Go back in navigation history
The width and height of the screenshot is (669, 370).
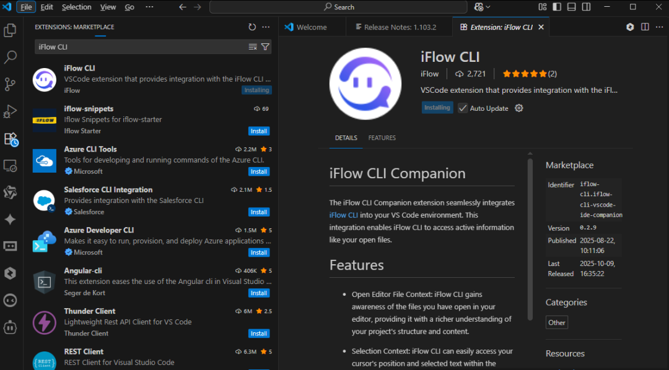[x=183, y=7]
